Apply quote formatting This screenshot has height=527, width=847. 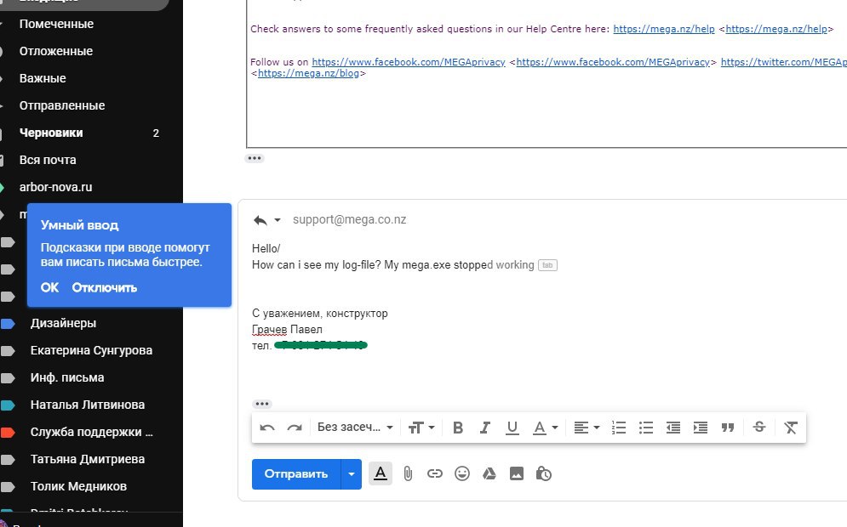click(728, 428)
